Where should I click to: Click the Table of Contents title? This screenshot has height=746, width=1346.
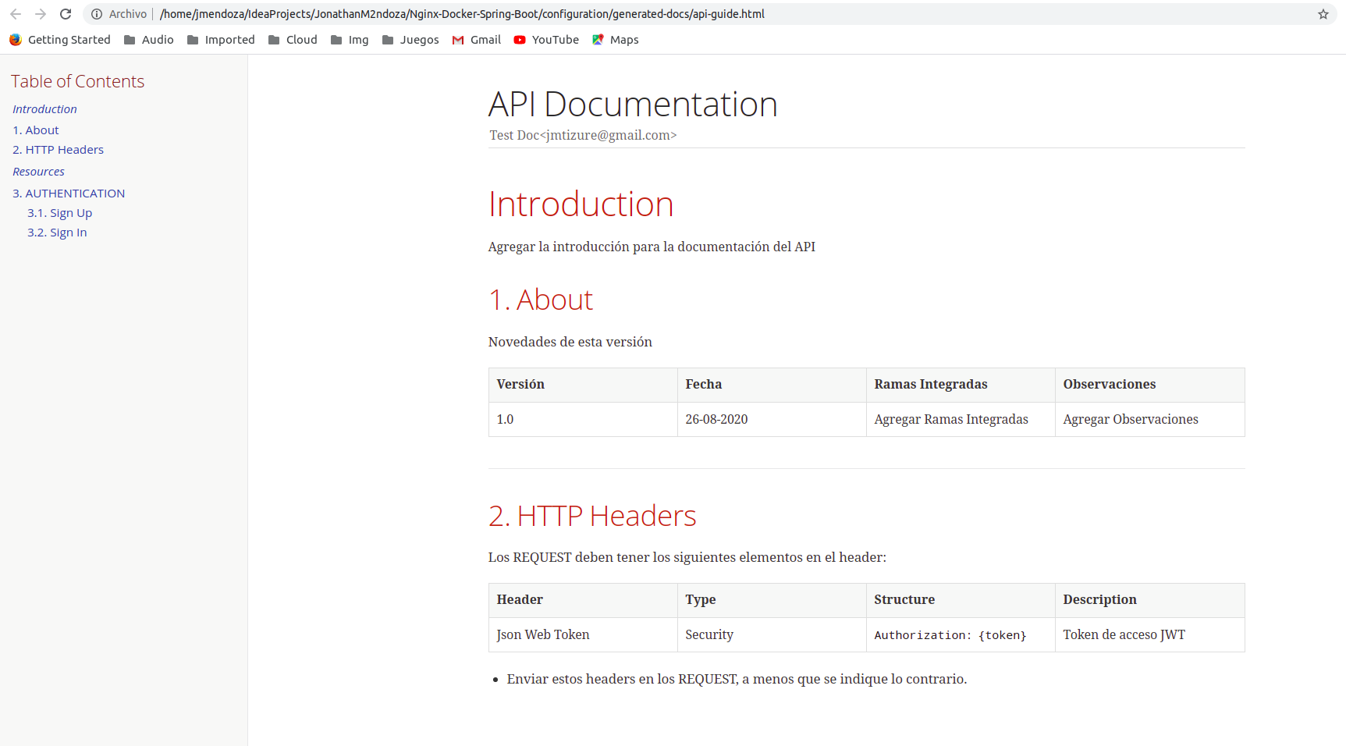pyautogui.click(x=77, y=81)
